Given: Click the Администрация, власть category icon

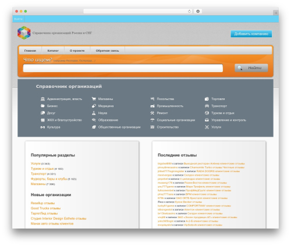Looking at the screenshot, I should (42, 99).
